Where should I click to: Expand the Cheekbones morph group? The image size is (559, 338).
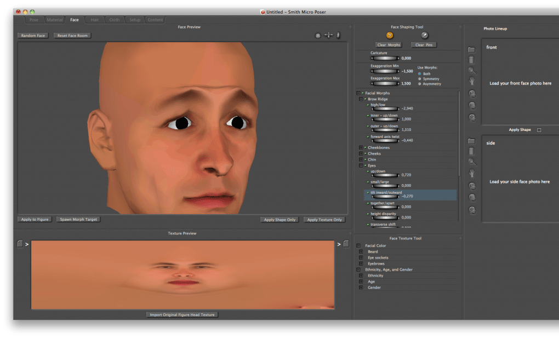361,147
